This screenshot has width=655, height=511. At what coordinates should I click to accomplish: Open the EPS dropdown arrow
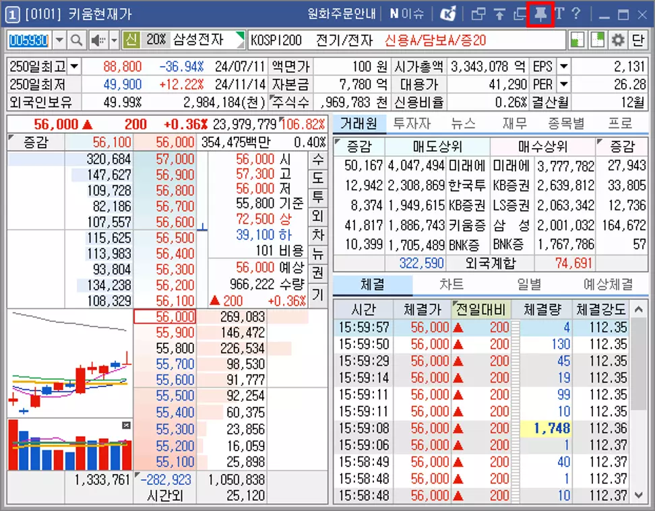coord(564,67)
